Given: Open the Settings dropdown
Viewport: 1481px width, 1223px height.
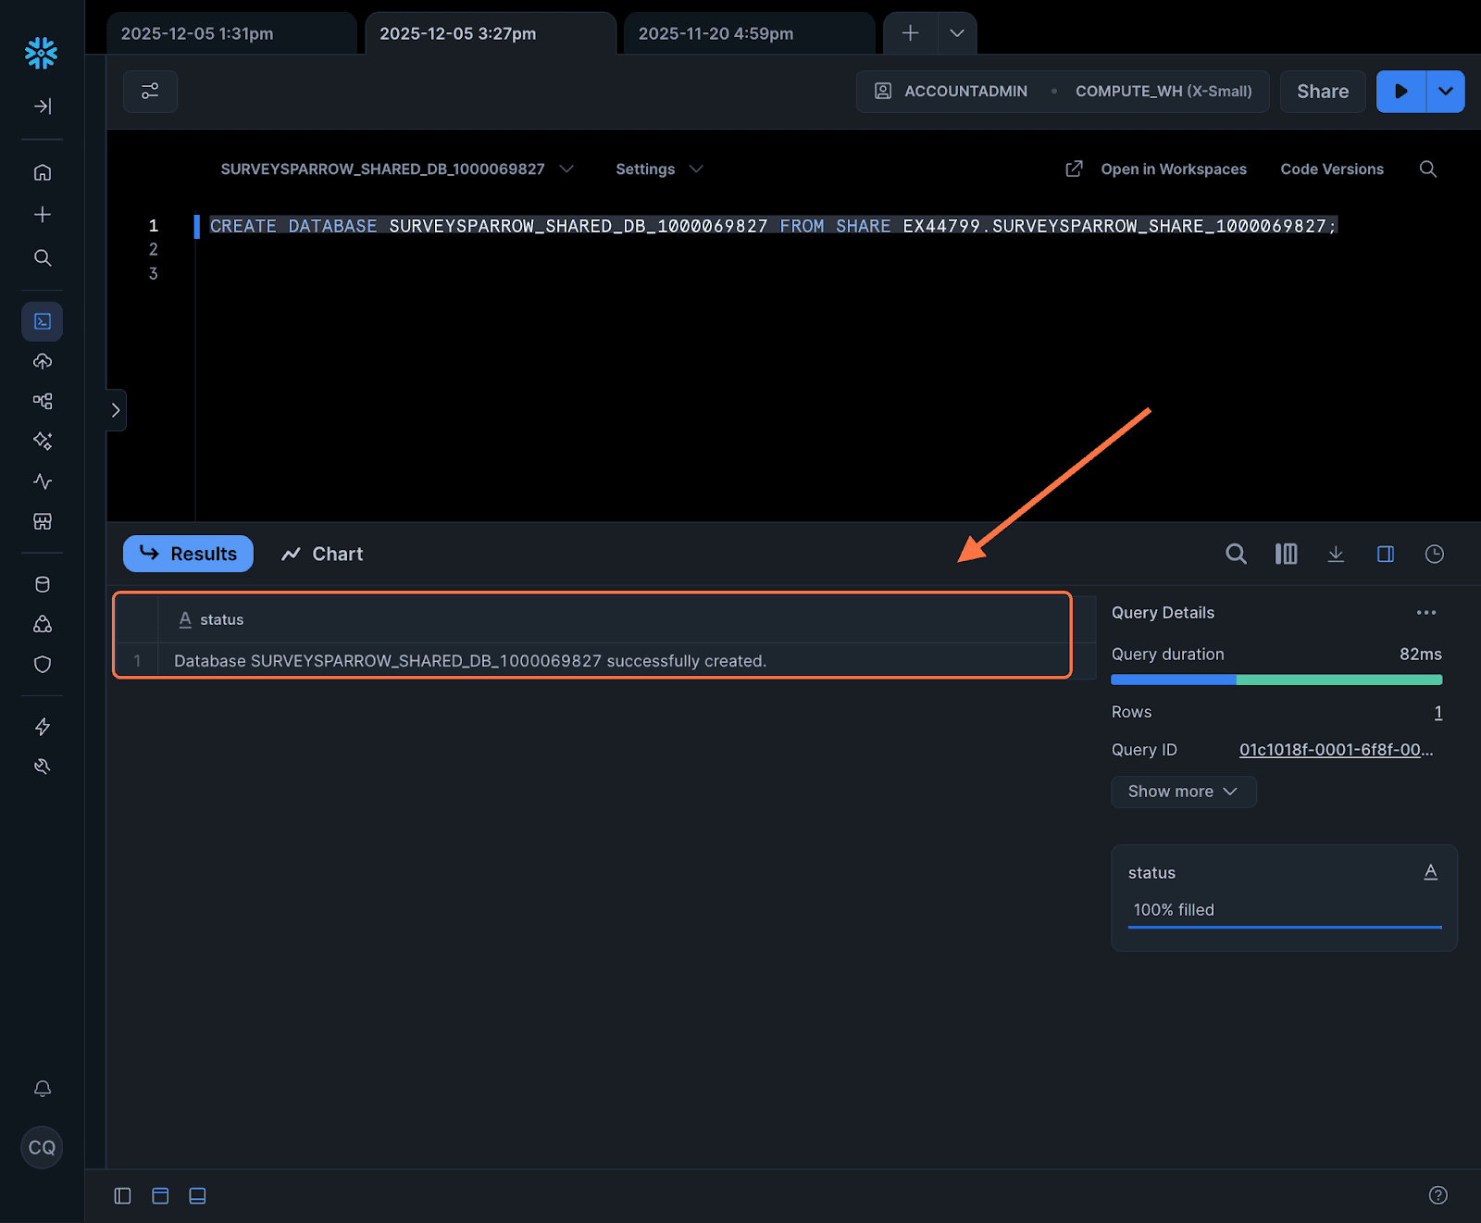Looking at the screenshot, I should [x=659, y=169].
